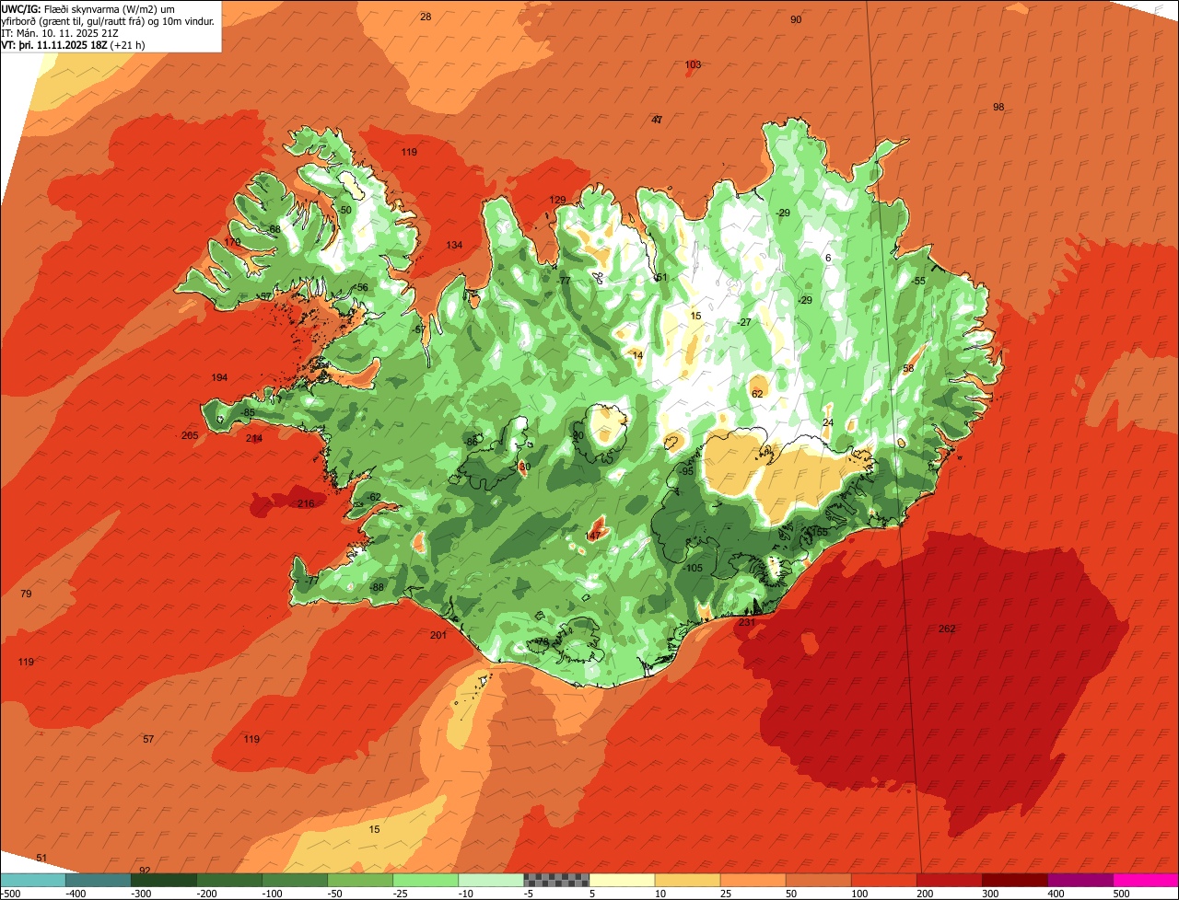Pick the -50 to -25 green legend swatch
The image size is (1179, 900).
pos(359,880)
